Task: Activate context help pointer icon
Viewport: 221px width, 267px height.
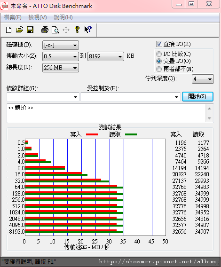Action: tap(88, 30)
